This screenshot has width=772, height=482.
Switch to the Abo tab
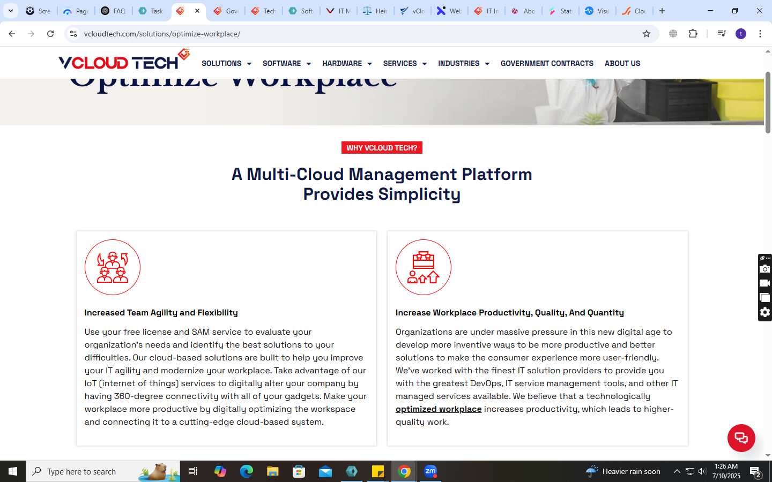[523, 11]
